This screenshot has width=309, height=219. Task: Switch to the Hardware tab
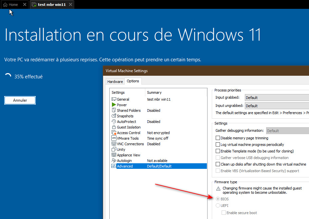coord(115,82)
